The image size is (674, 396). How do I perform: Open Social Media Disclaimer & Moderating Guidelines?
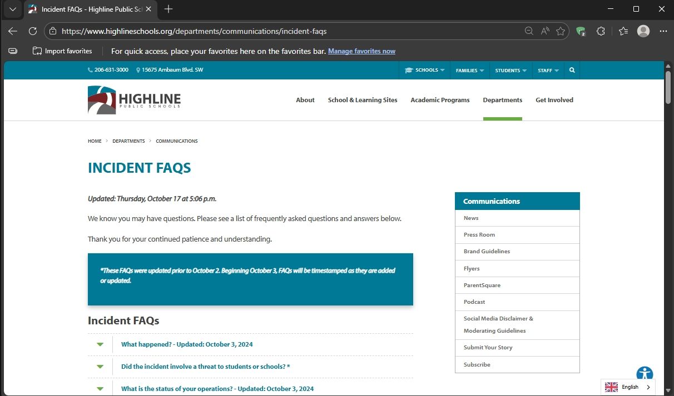tap(517, 324)
